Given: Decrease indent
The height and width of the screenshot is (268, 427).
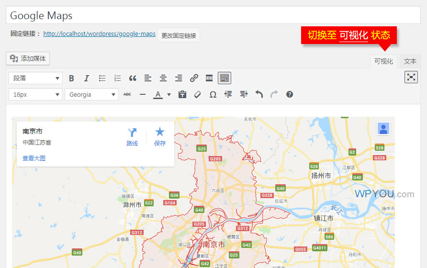Looking at the screenshot, I should (228, 94).
